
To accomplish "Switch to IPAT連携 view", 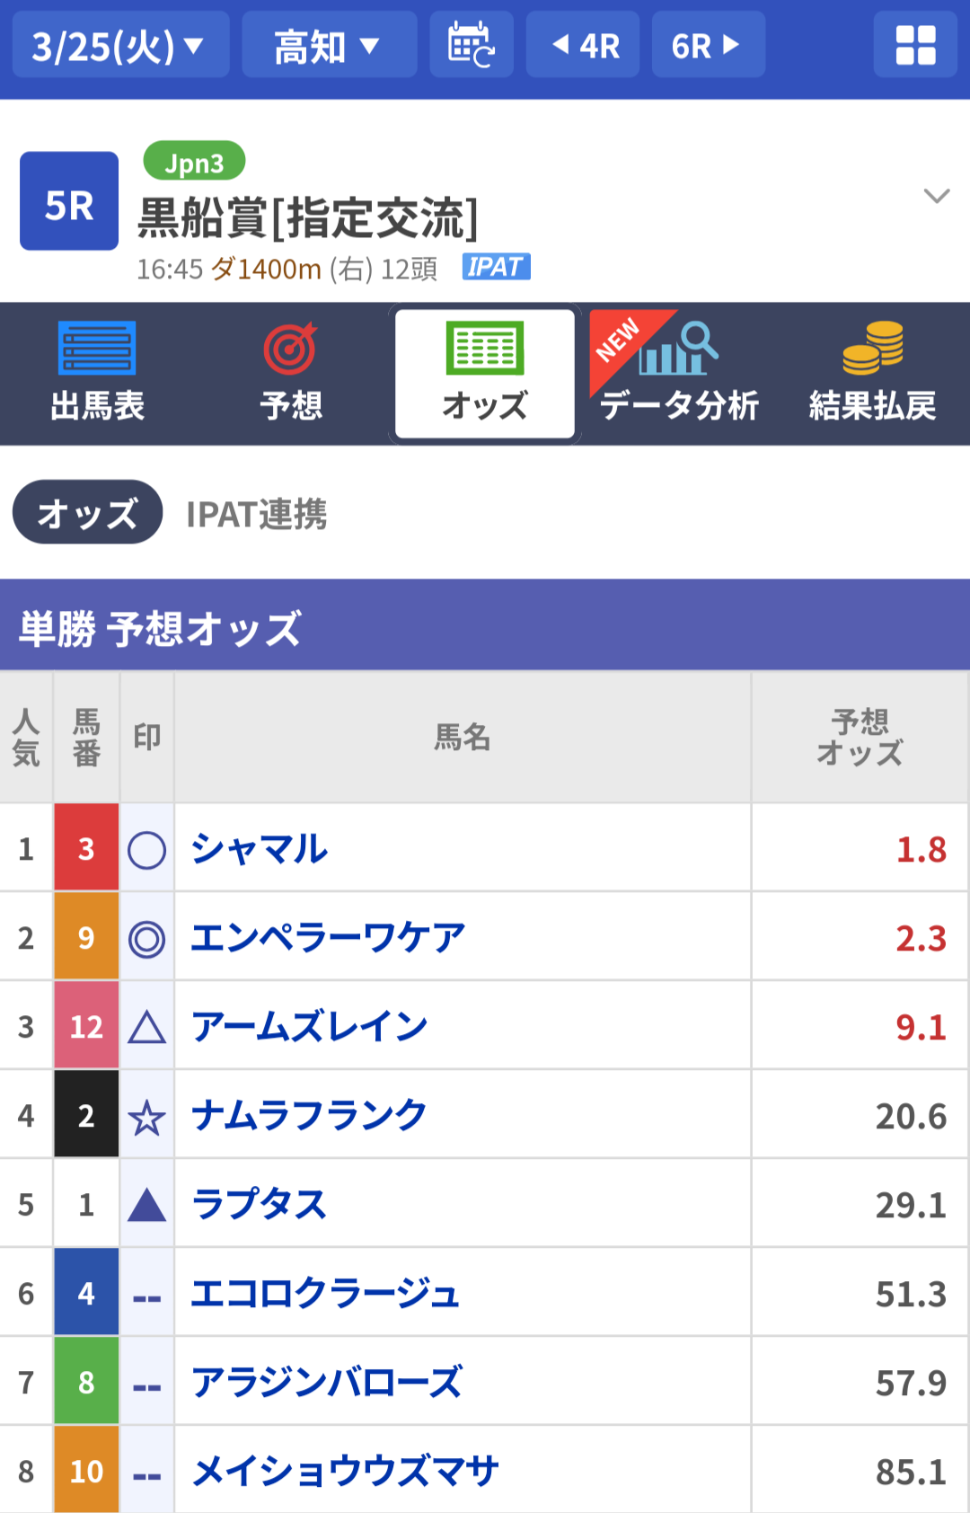I will [256, 515].
